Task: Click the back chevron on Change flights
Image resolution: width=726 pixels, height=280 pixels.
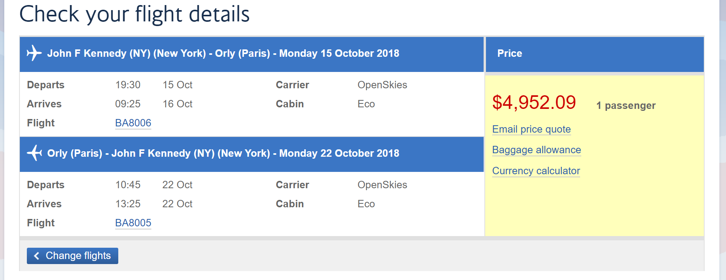Action: click(37, 255)
